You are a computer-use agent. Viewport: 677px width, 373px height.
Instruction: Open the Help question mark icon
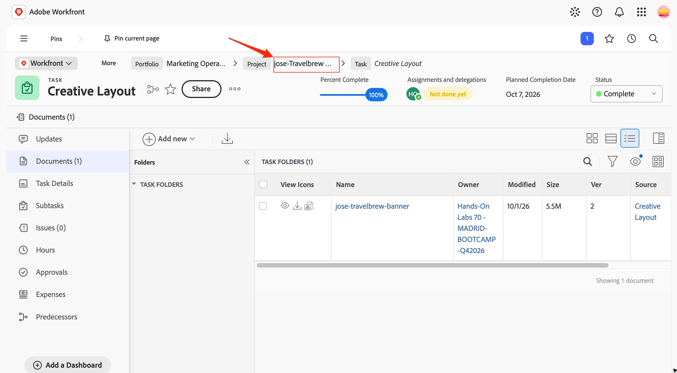(597, 12)
